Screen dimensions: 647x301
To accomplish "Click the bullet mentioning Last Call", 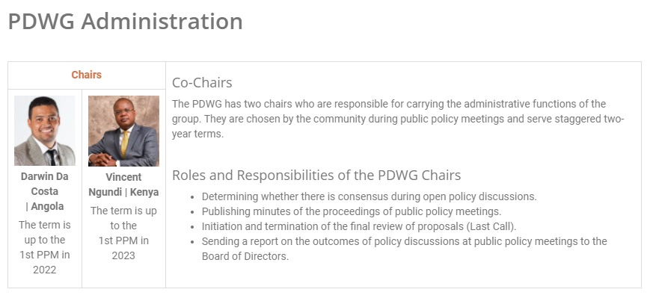I will [358, 226].
